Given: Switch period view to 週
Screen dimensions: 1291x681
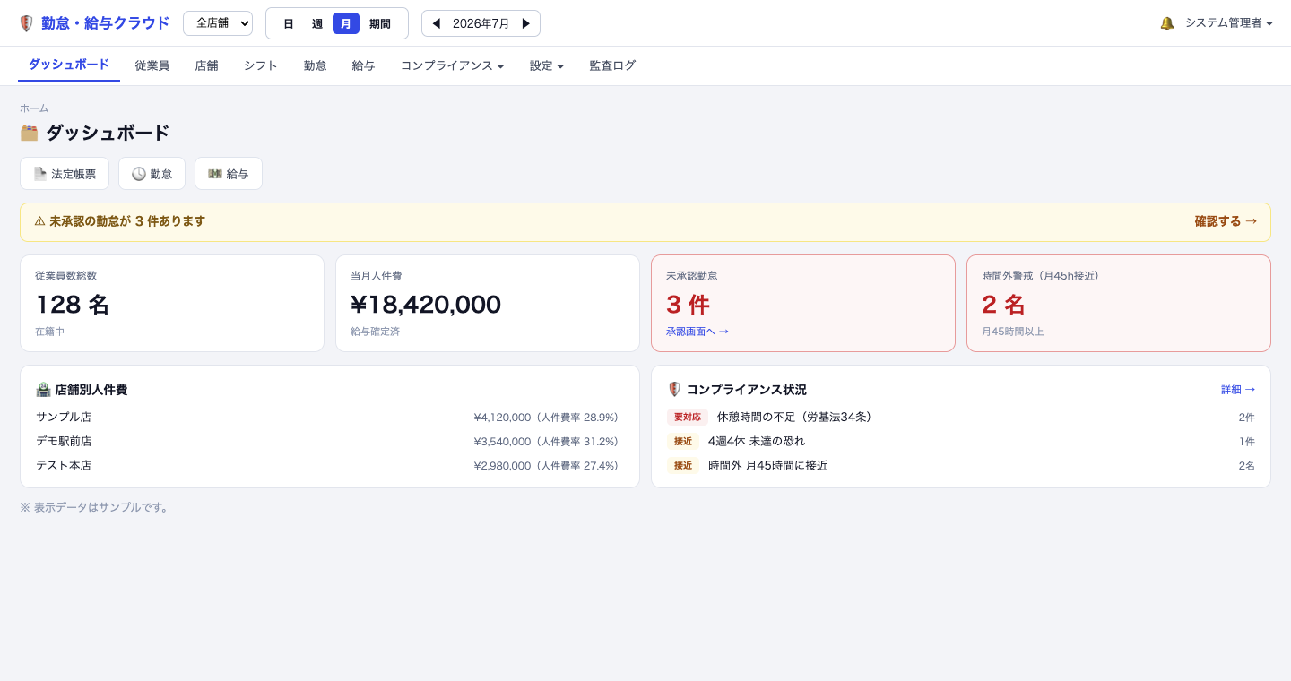Looking at the screenshot, I should coord(317,23).
